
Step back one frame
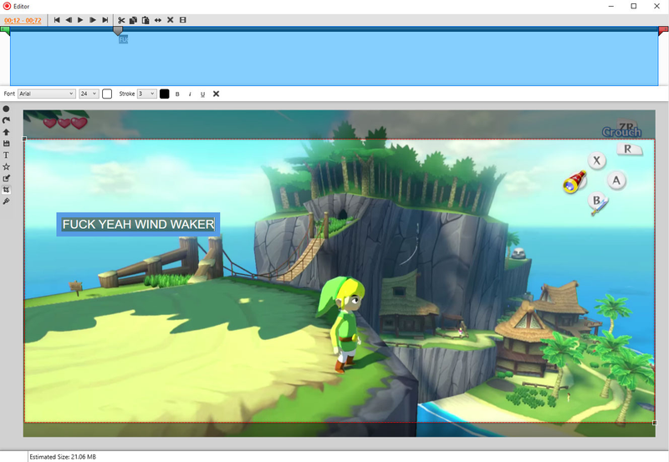(69, 20)
